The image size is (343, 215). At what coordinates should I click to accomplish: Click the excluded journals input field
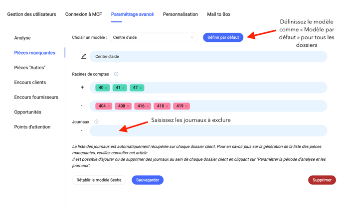(x=208, y=131)
